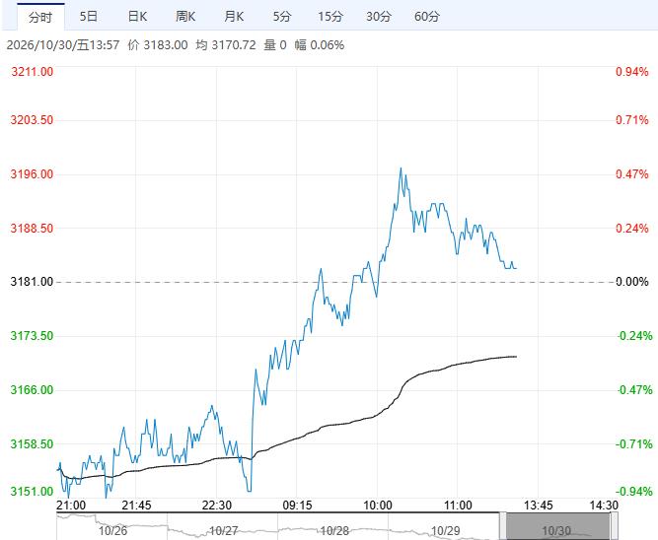Click the 3203.50 price axis label
Viewport: 658px width, 540px height.
pyautogui.click(x=33, y=120)
